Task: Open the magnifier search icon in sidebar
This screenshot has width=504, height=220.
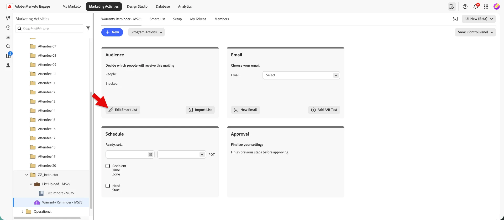Action: click(x=8, y=46)
